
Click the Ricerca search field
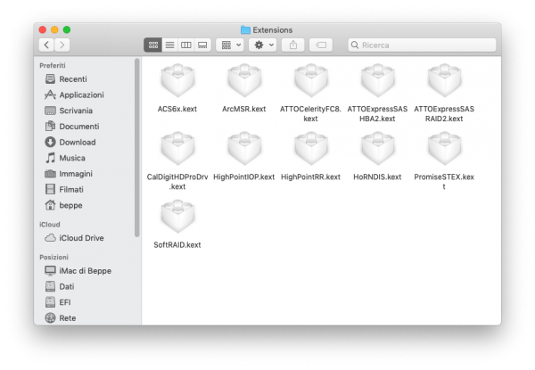pos(422,45)
